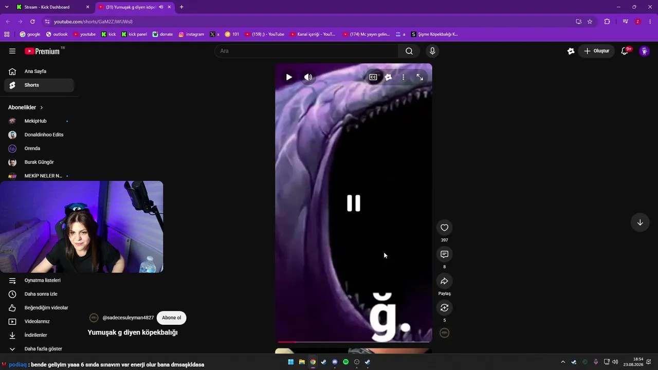Open the sparkle icon beside Oluştur
Screen dimensions: 658x370
coord(571,51)
